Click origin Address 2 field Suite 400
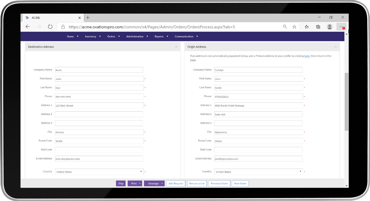This screenshot has height=201, width=370. tap(258, 114)
